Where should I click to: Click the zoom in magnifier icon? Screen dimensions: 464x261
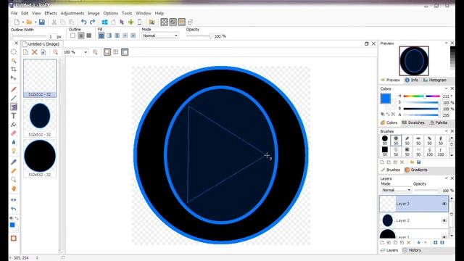click(95, 52)
